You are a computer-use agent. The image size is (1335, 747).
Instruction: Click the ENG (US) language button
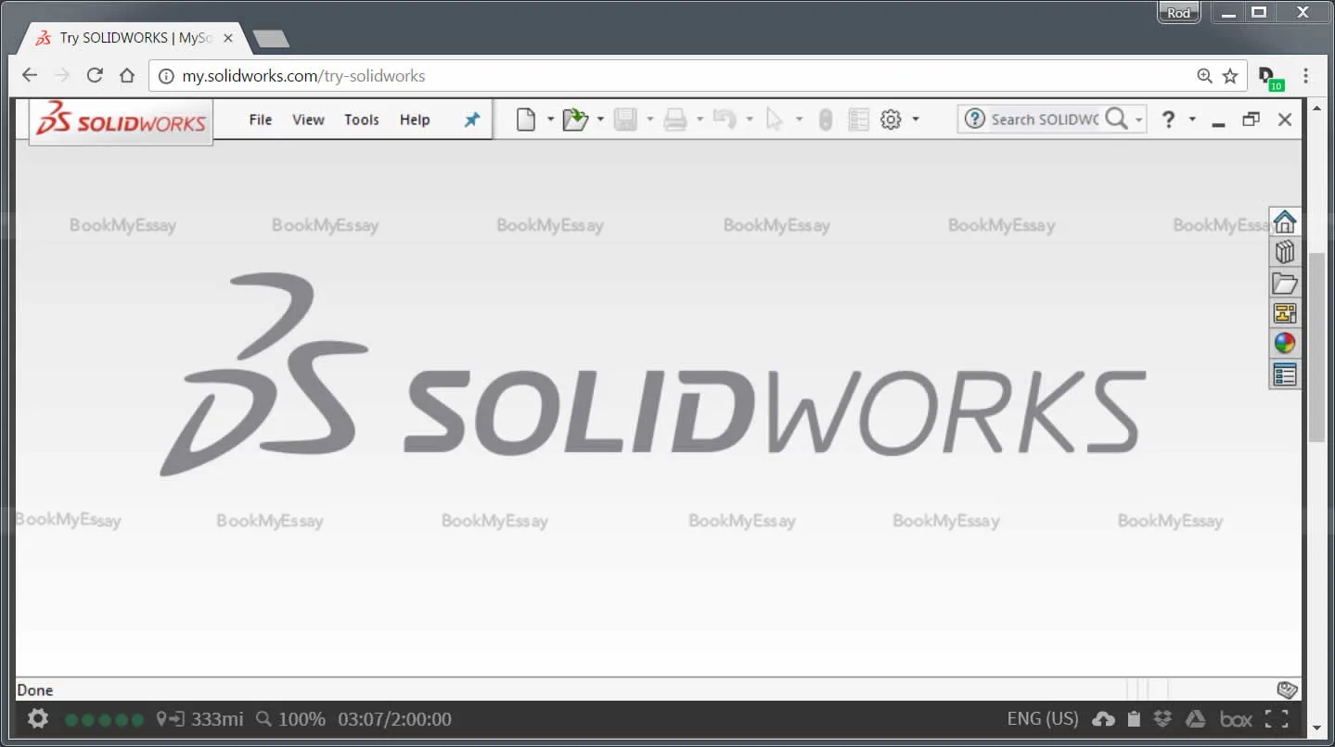(x=1042, y=718)
